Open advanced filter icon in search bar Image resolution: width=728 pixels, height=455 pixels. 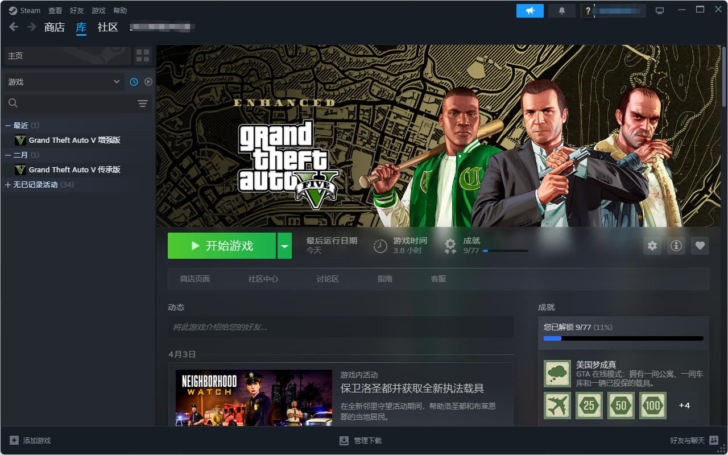click(142, 103)
